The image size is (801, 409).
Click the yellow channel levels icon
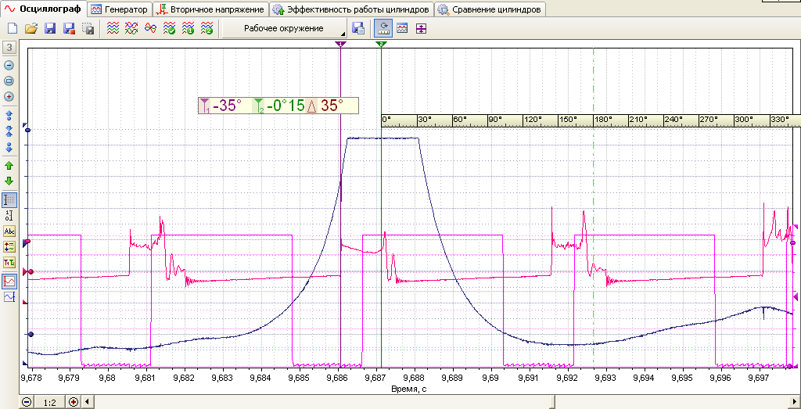click(9, 246)
